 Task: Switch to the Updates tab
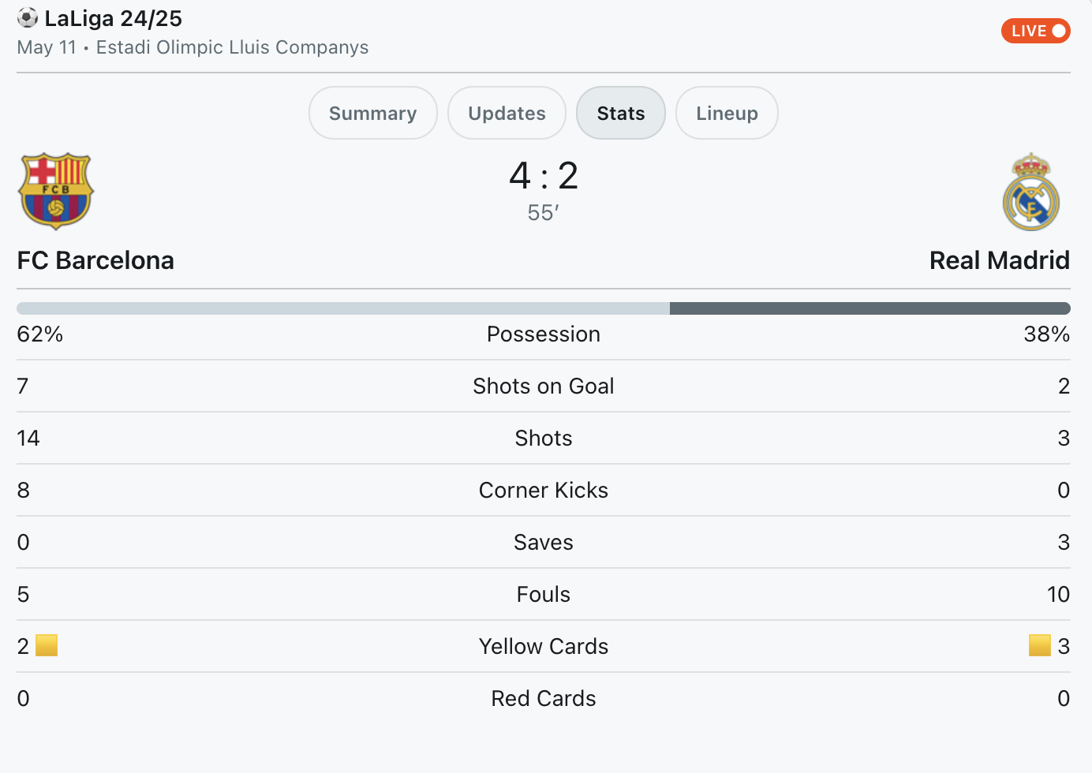coord(507,113)
